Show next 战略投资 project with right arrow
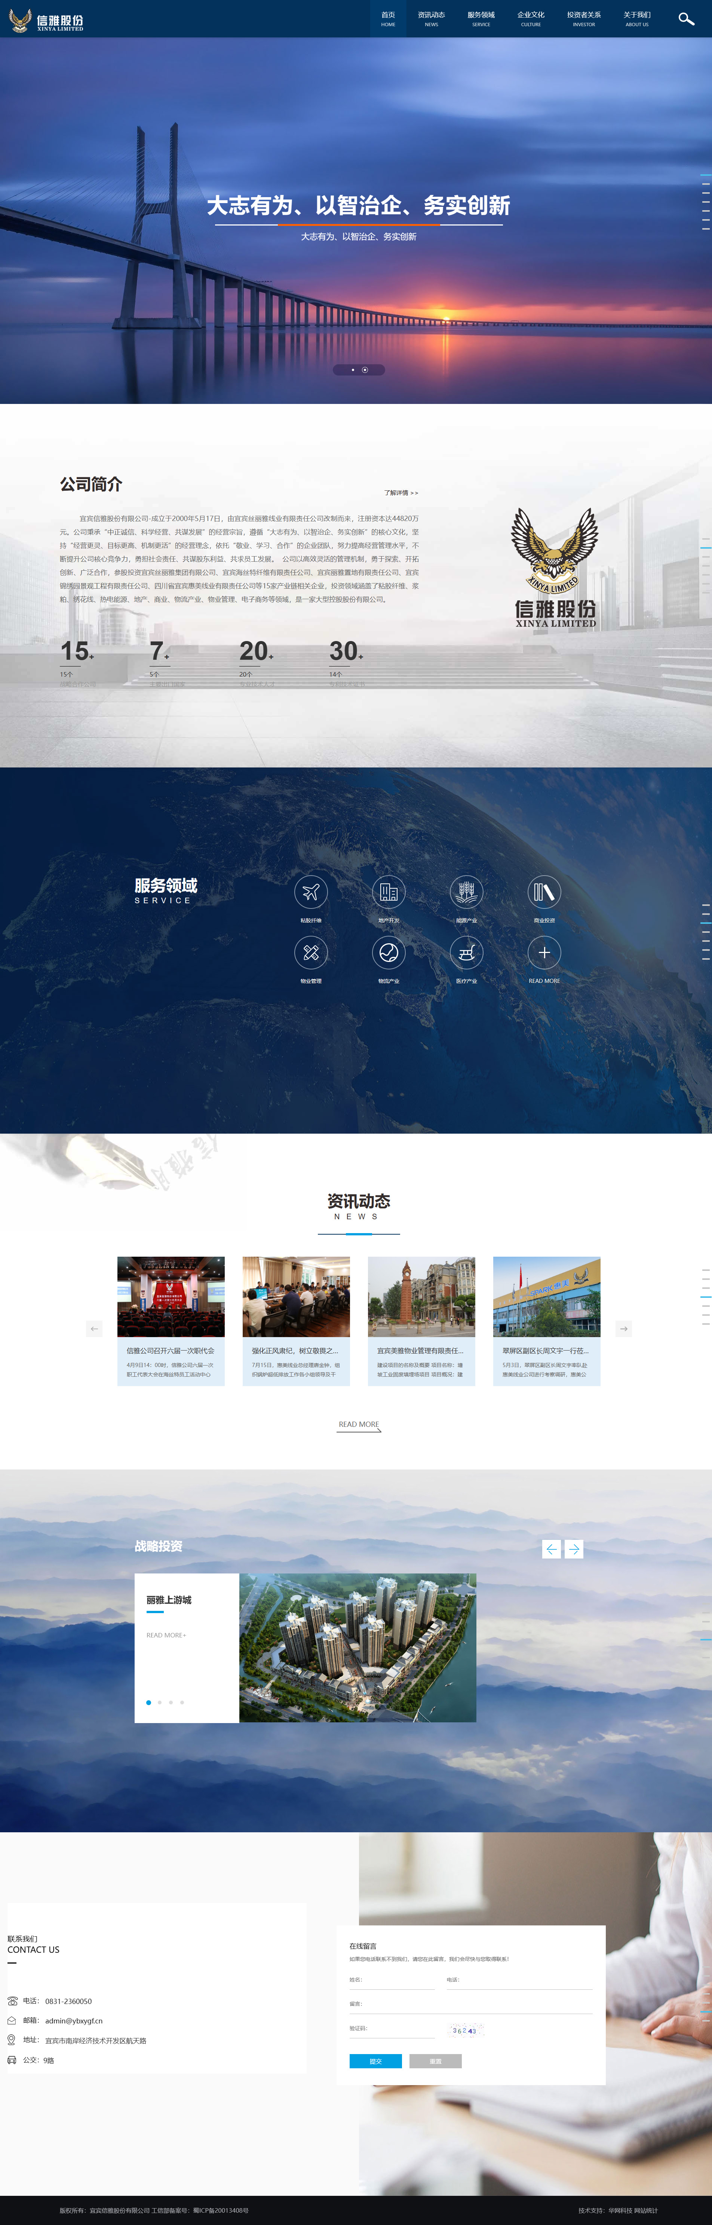This screenshot has height=2225, width=712. coord(574,1549)
